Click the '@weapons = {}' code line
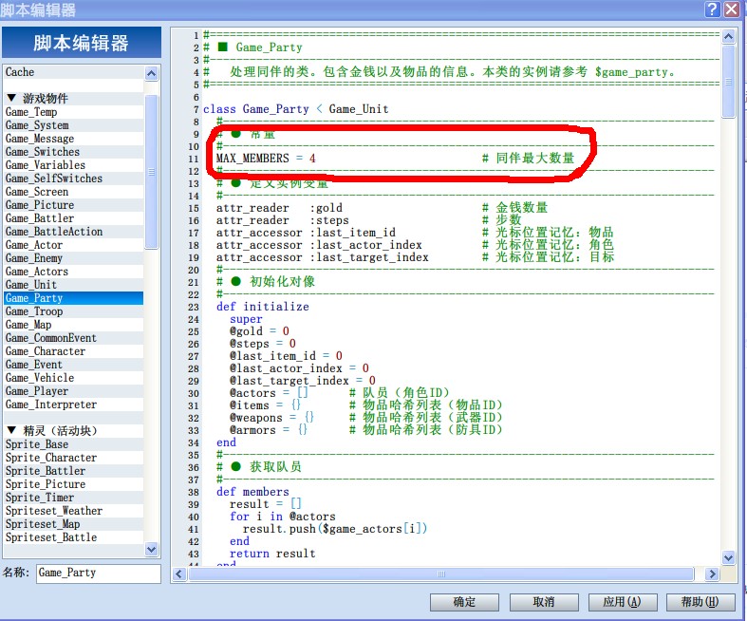747x621 pixels. pyautogui.click(x=271, y=418)
